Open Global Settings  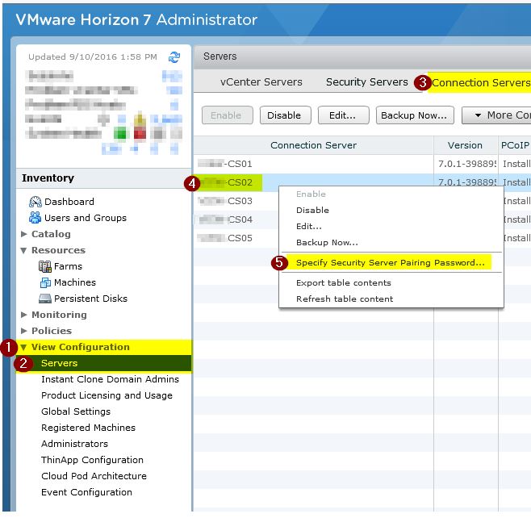[x=76, y=411]
